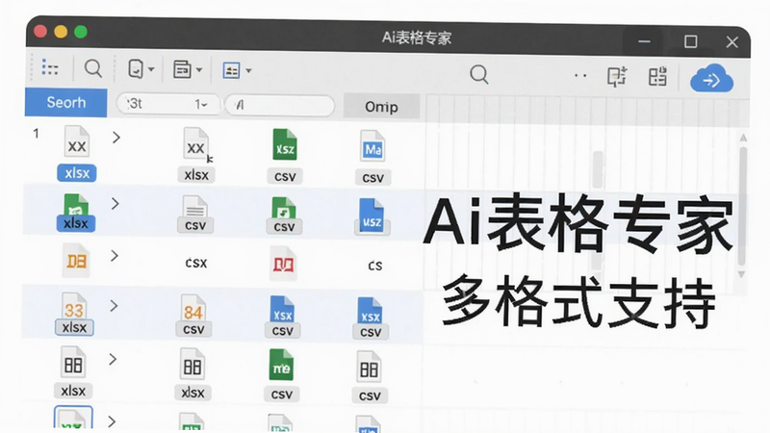The height and width of the screenshot is (433, 770).
Task: Select the grid csv file in last column, fifth row
Action: (x=370, y=377)
